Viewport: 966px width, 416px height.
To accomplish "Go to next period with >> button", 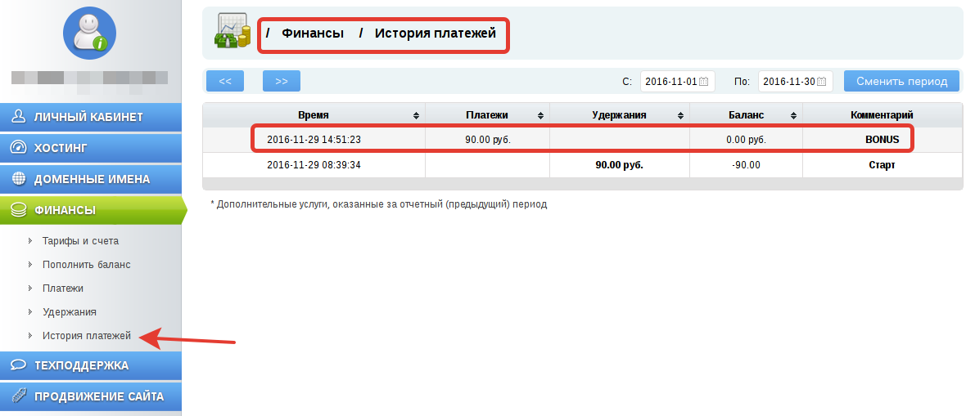I will [x=281, y=81].
